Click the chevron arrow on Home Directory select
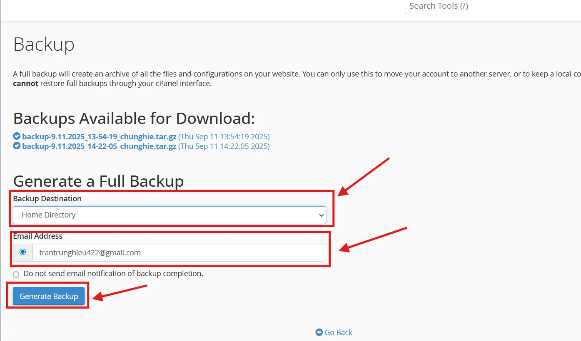 [x=321, y=215]
